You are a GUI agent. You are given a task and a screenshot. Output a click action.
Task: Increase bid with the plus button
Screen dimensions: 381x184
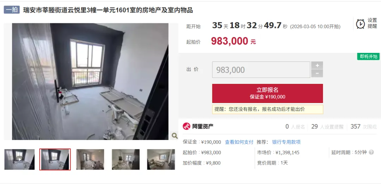(x=317, y=65)
